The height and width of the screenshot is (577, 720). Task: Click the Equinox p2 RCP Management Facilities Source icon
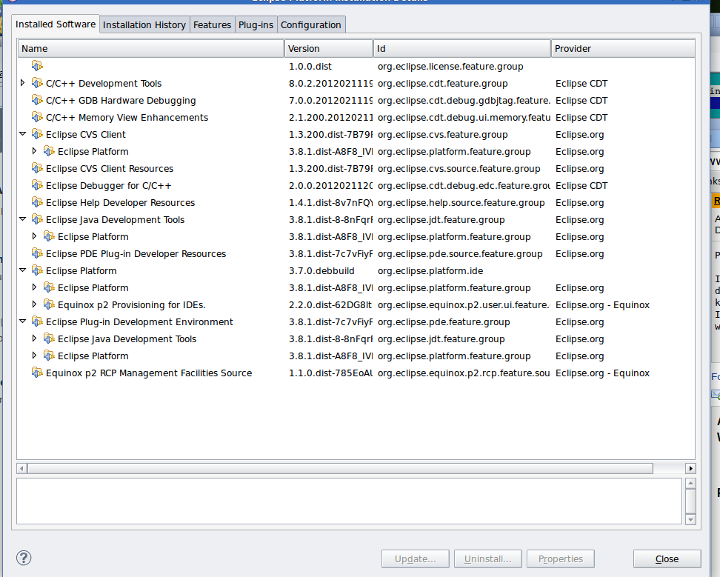37,373
